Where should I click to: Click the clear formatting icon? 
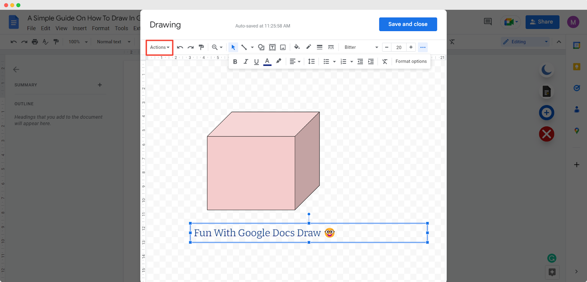pos(385,62)
